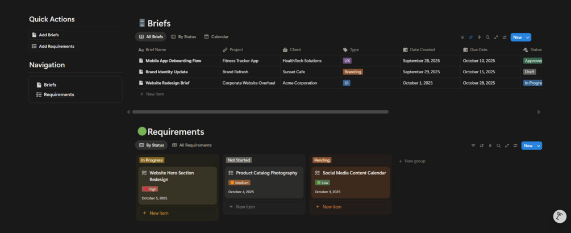Click the sort icon in Briefs toolbar

(x=470, y=38)
